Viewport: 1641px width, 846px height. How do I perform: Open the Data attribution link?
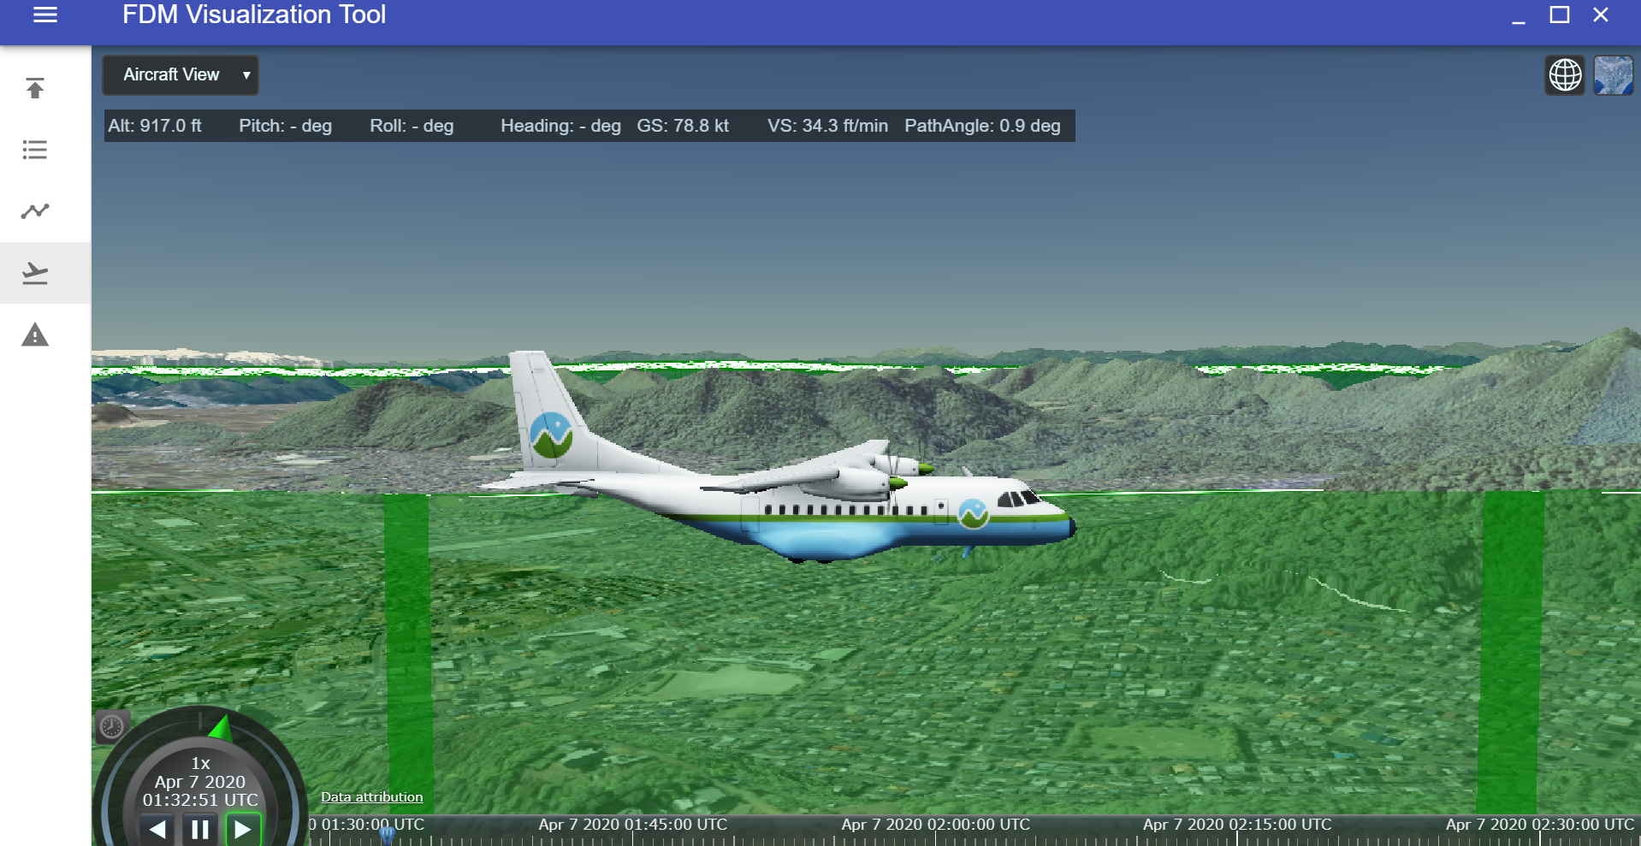371,797
